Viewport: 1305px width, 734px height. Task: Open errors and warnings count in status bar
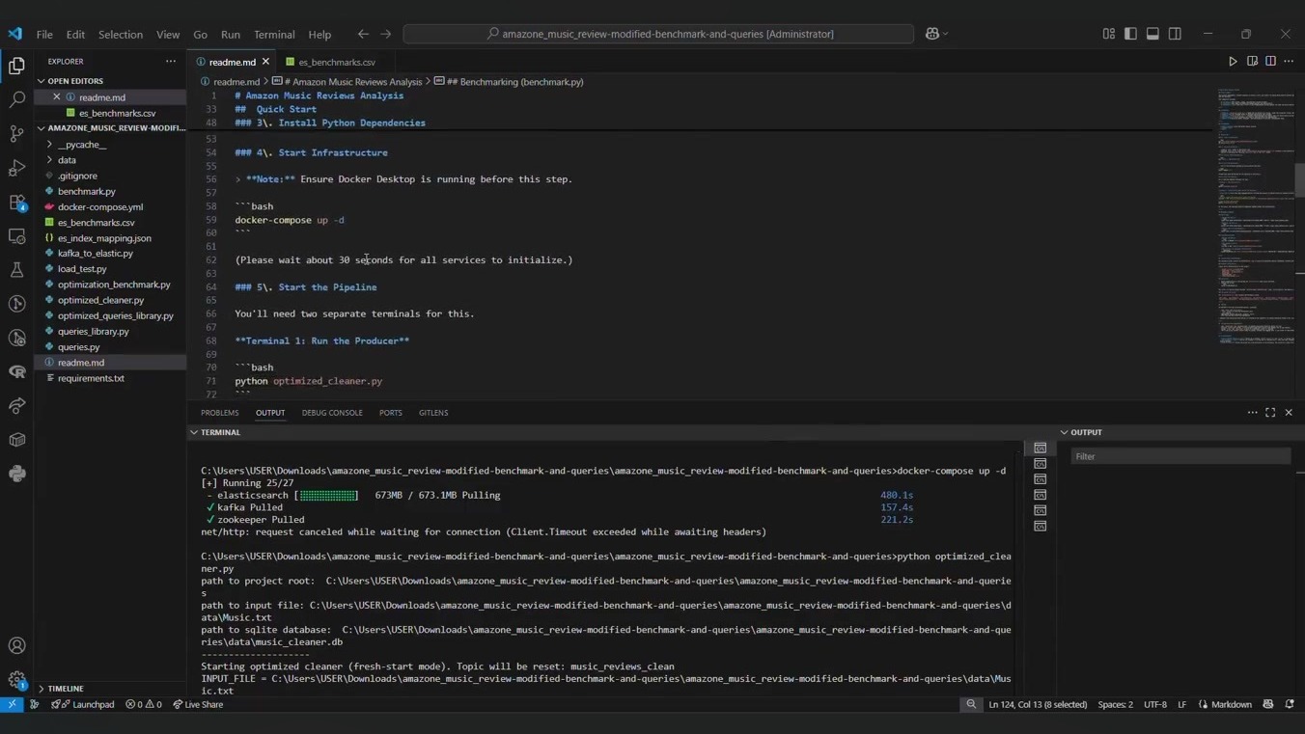click(x=144, y=705)
